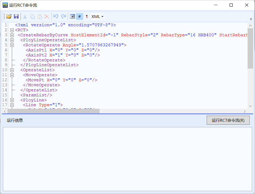Click the Open file folder icon

[x=9, y=16]
